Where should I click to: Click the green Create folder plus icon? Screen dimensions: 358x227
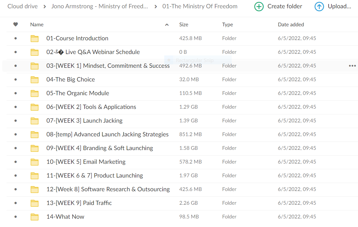click(x=259, y=6)
